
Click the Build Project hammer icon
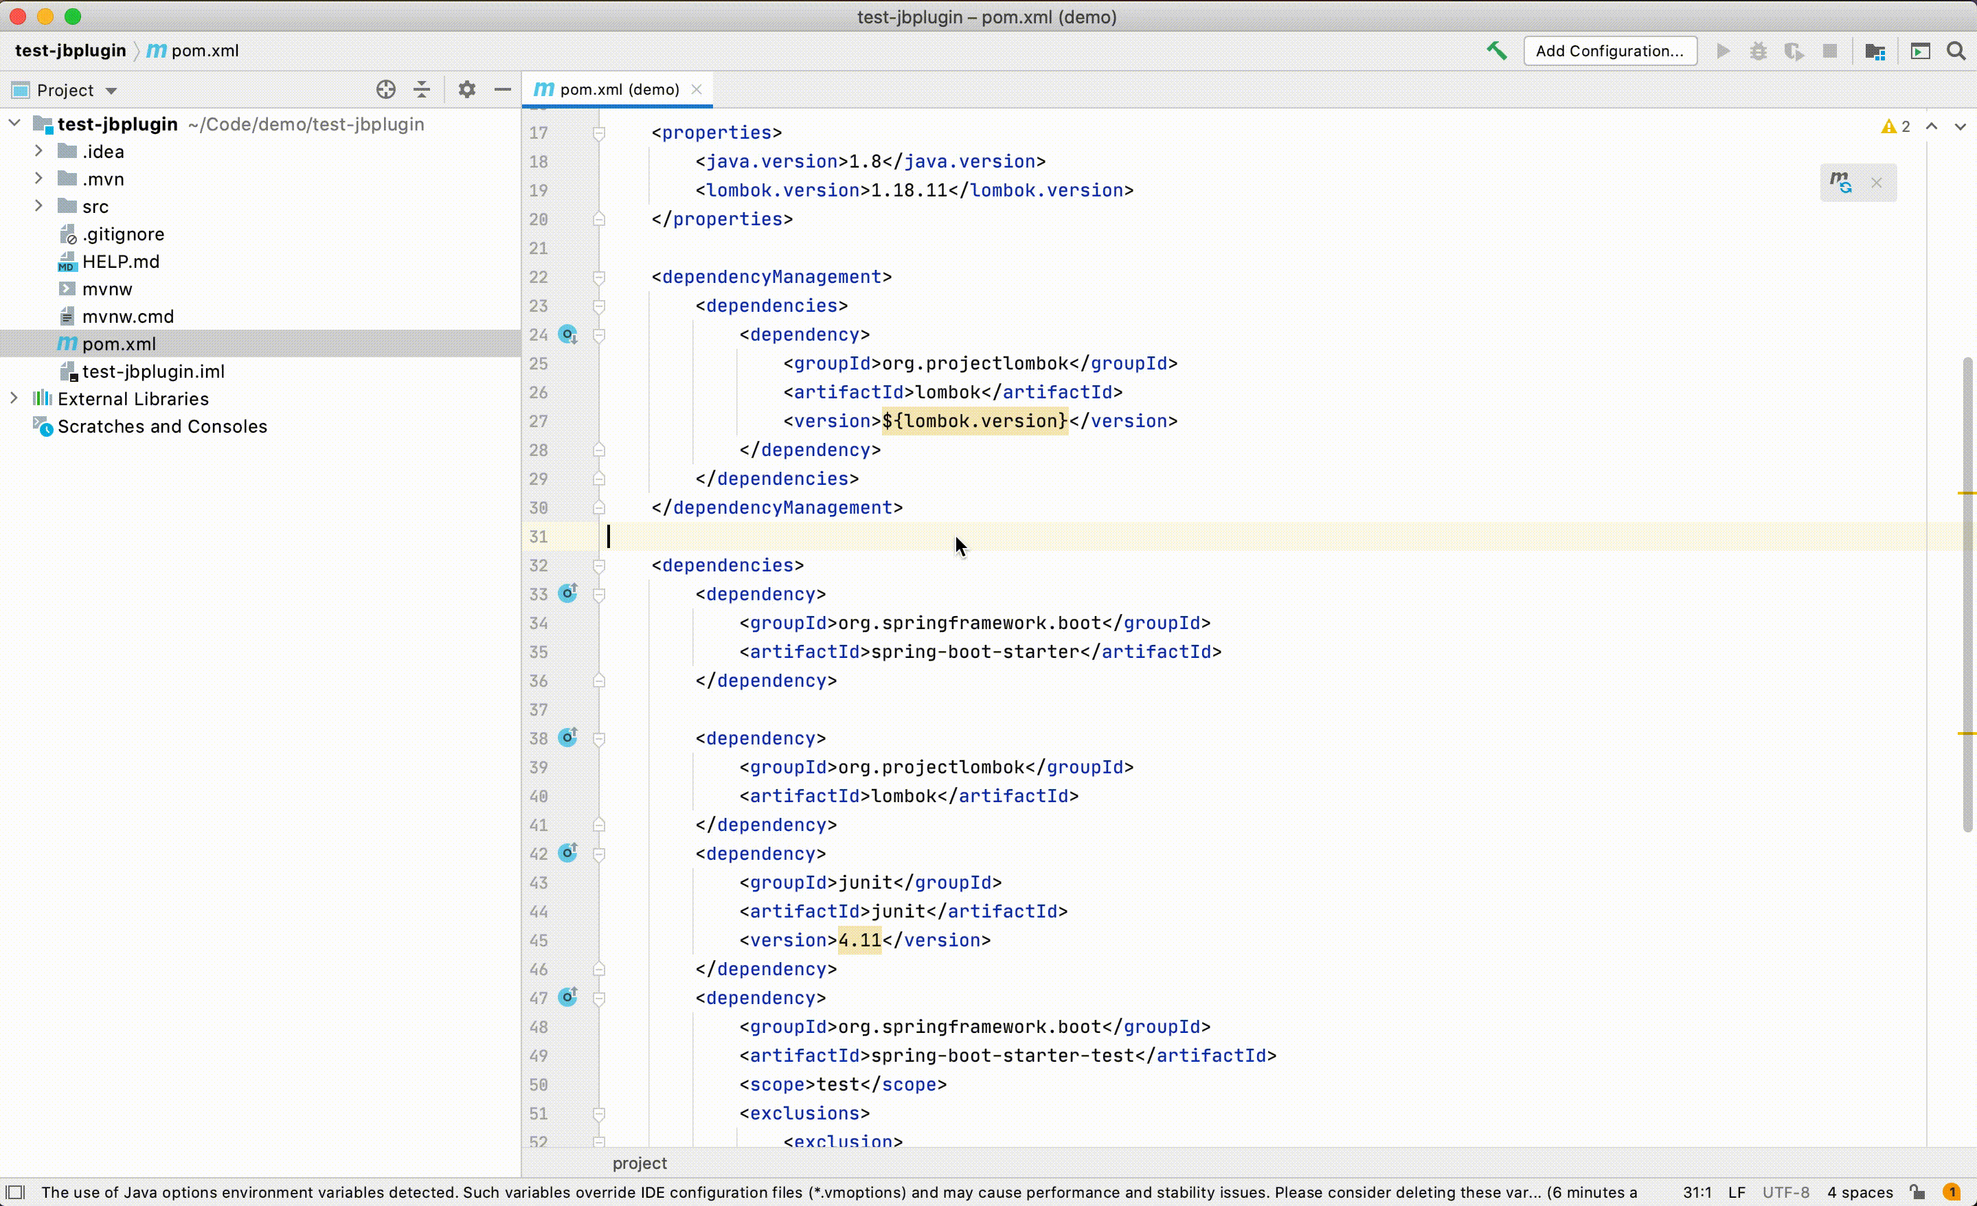(x=1496, y=51)
